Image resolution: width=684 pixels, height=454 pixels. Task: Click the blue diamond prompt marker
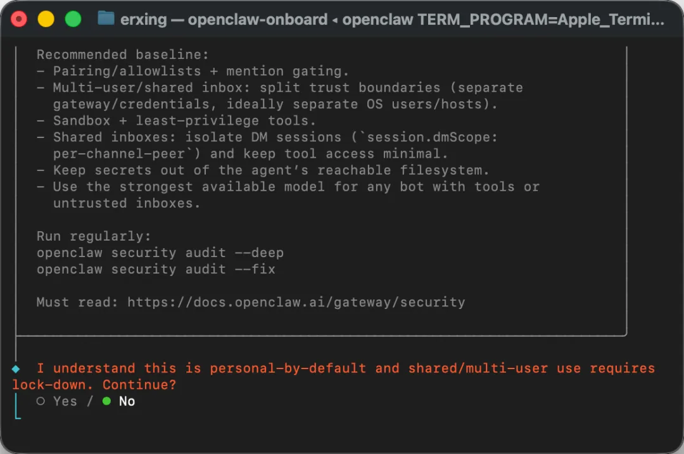tap(16, 369)
